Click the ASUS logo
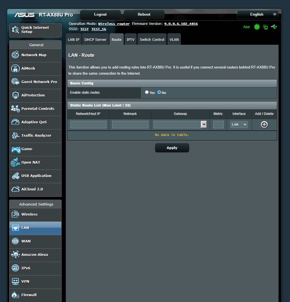 coord(24,15)
